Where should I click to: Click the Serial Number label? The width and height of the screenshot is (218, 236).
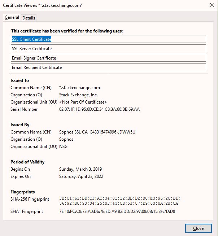point(24,109)
